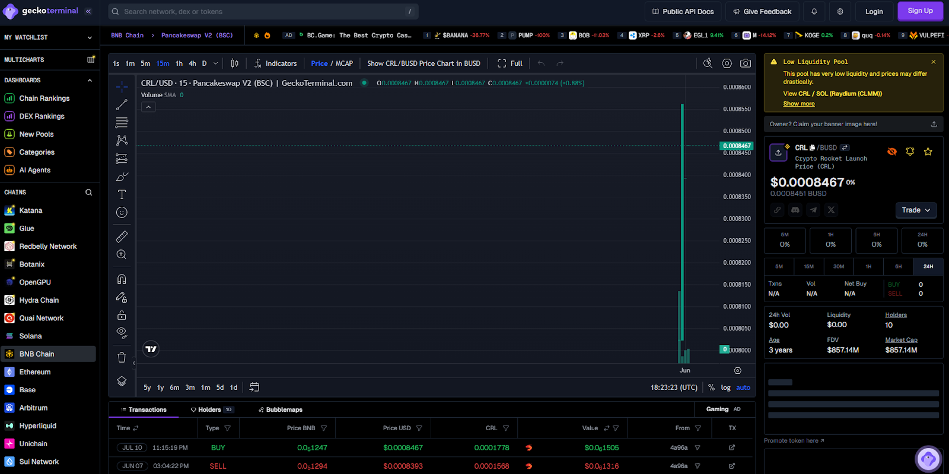Click the redo arrow in chart toolbar

click(560, 63)
